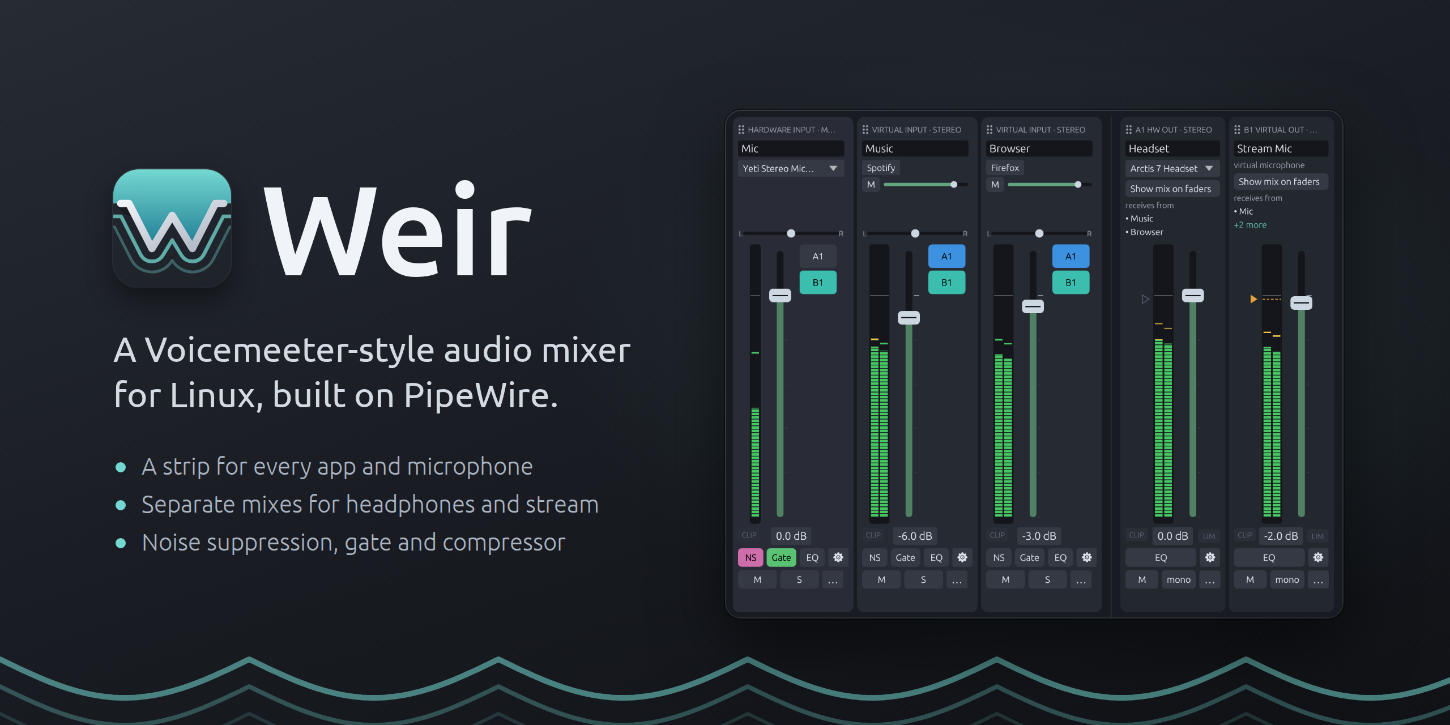This screenshot has height=725, width=1450.
Task: Click the orange monitor arrow on Stream Mic
Action: (1253, 299)
